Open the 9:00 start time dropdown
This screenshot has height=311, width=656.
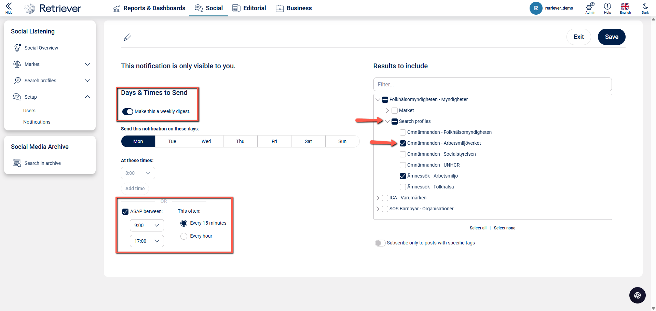point(147,225)
